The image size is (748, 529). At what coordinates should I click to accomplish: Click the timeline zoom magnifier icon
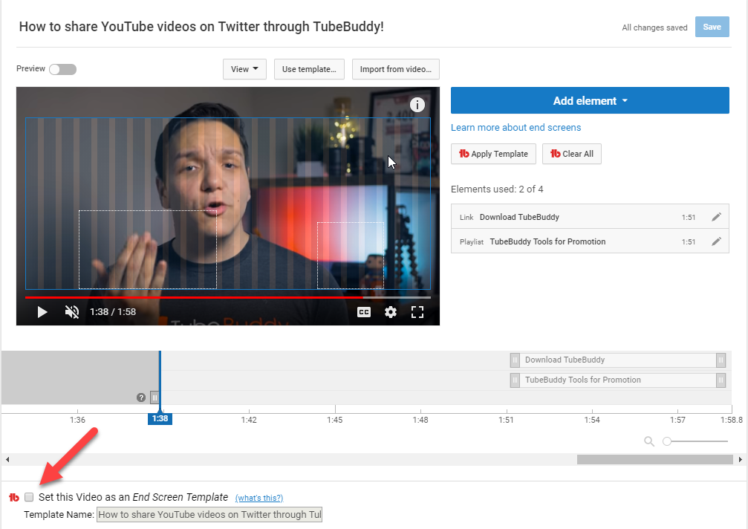tap(649, 441)
